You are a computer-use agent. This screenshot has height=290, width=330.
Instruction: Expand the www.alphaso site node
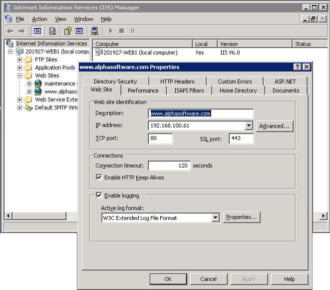pos(29,91)
